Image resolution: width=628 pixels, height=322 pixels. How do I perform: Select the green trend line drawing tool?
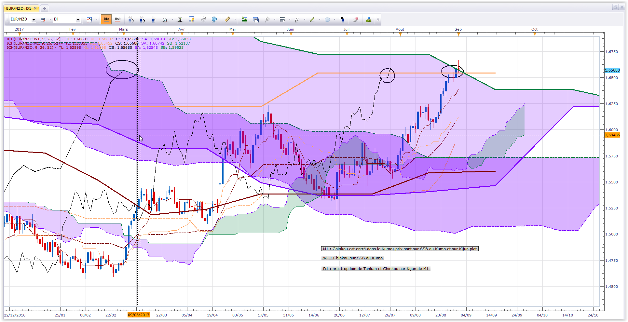click(312, 20)
